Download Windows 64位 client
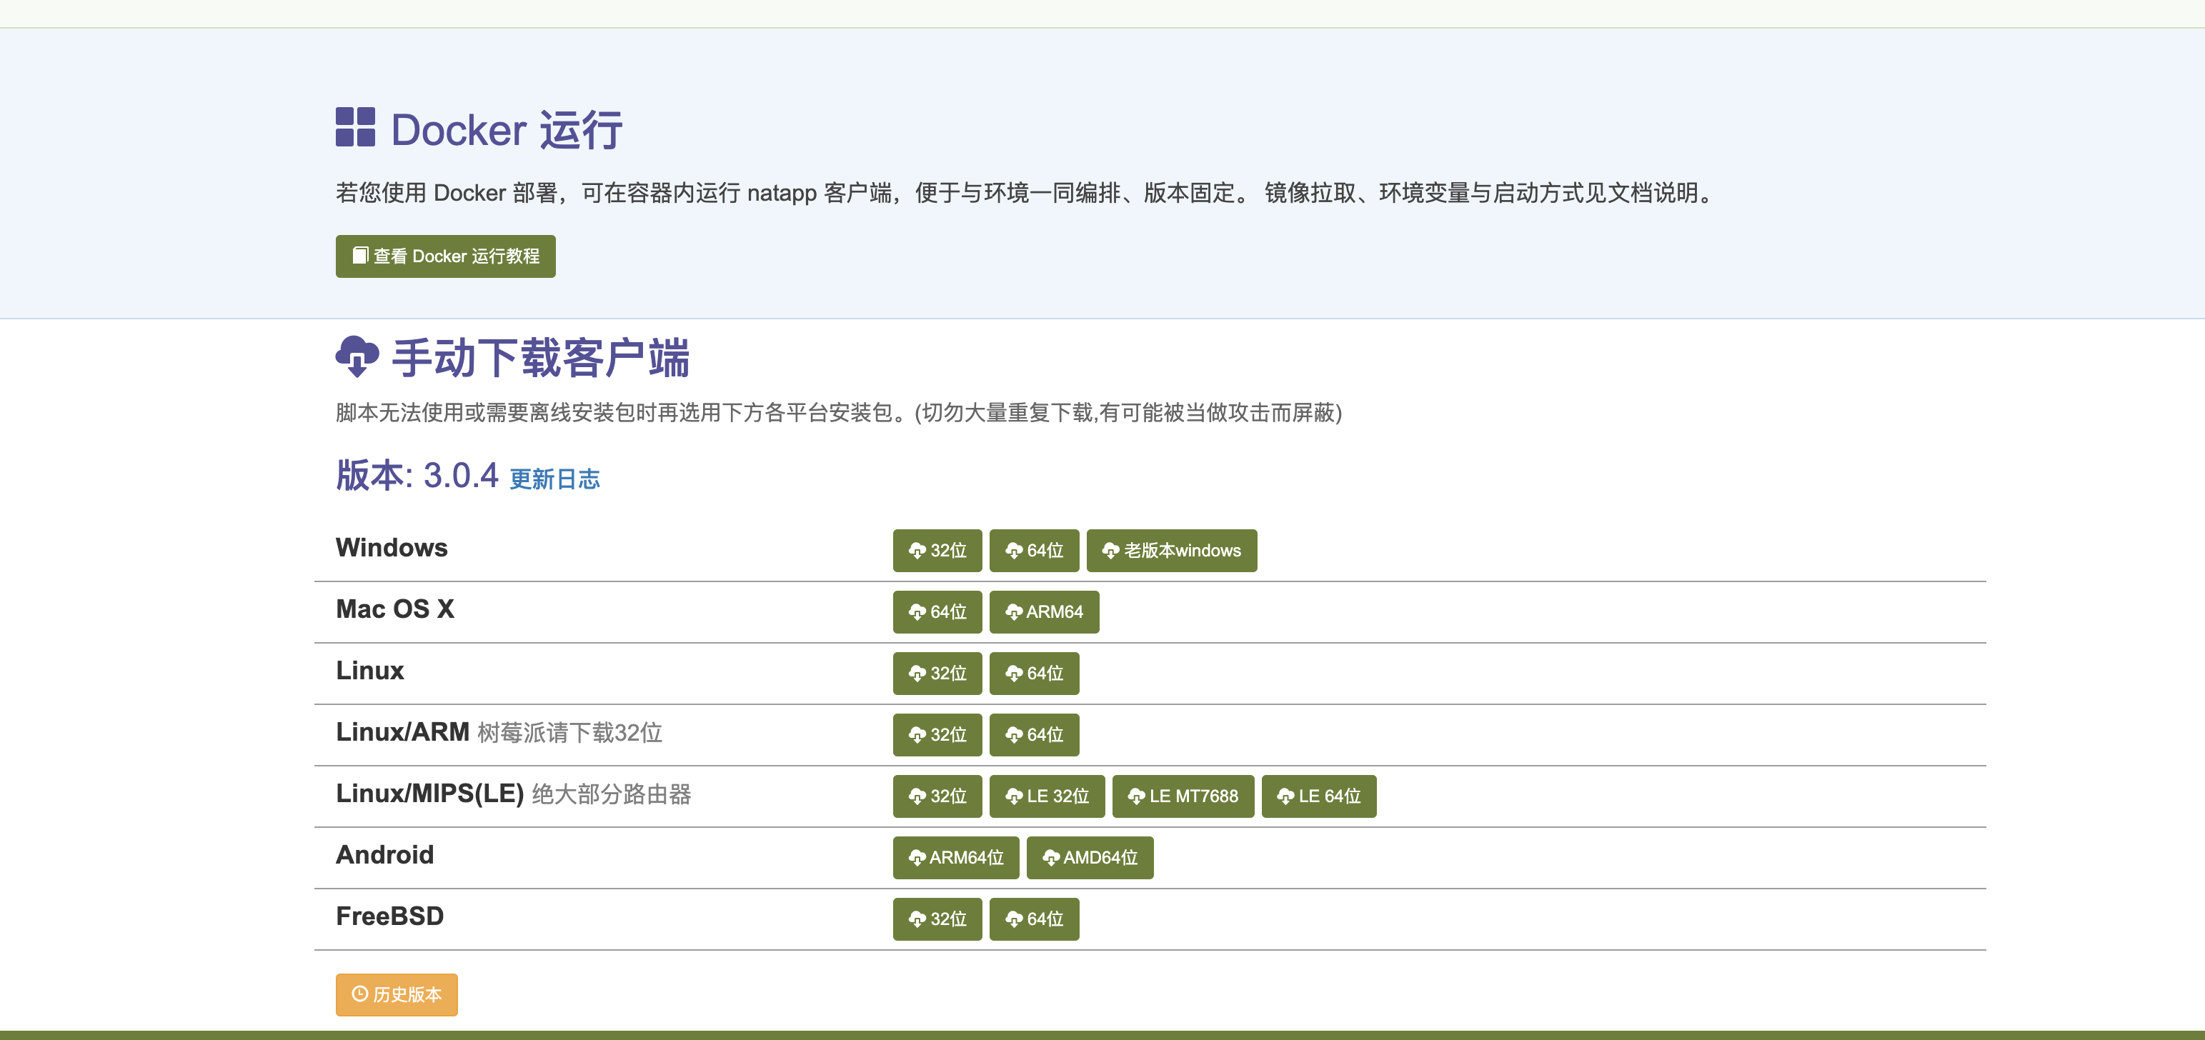 pos(1034,551)
